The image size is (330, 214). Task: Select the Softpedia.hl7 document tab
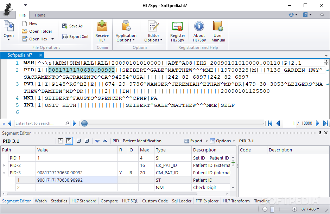click(20, 55)
